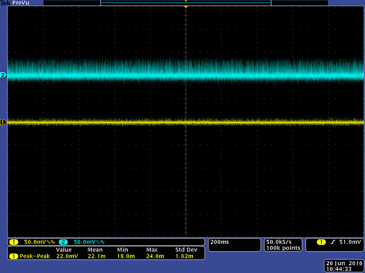Click the rising edge trigger slope icon
This screenshot has height=273, width=365.
[333, 242]
